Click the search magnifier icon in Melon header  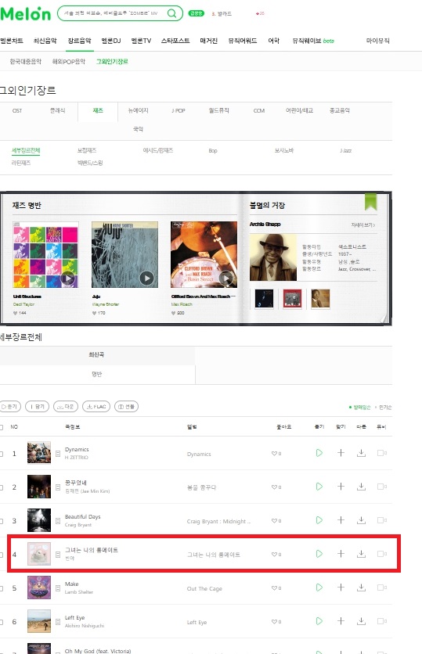(x=171, y=13)
